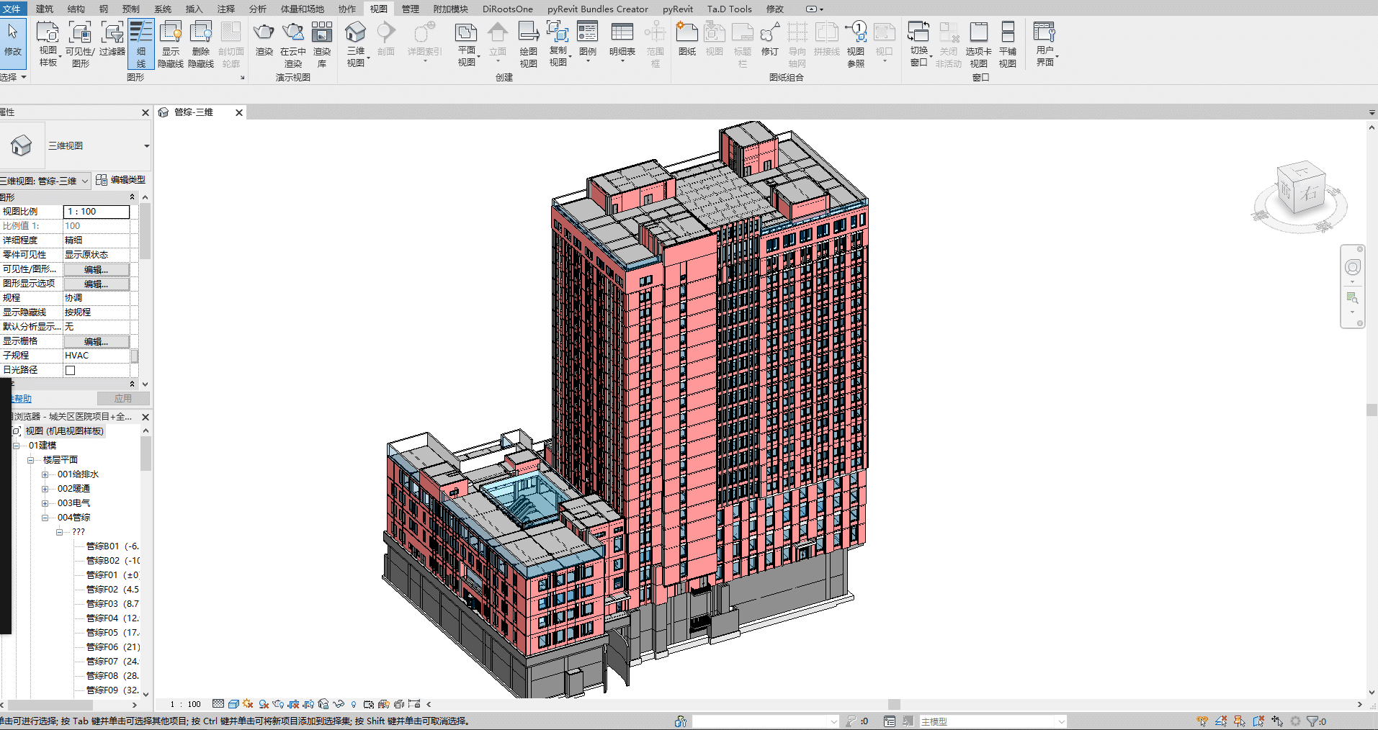Click 编辑 button for 图形显示选项
The width and height of the screenshot is (1378, 730).
[97, 284]
